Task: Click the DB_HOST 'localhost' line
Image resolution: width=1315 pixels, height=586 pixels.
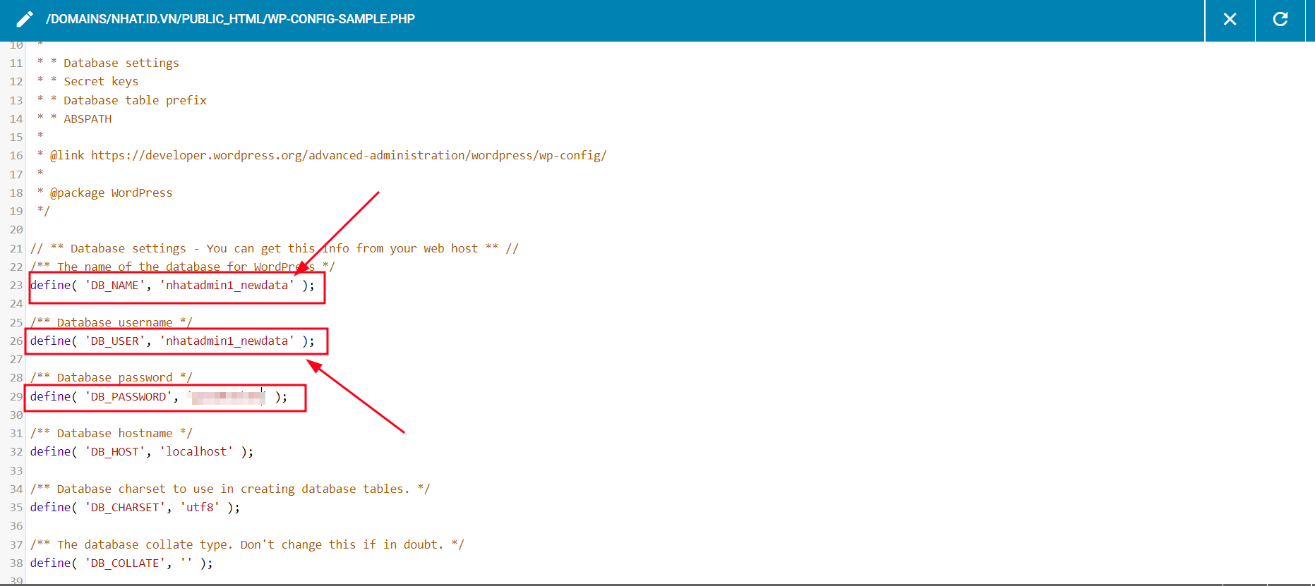Action: point(142,452)
